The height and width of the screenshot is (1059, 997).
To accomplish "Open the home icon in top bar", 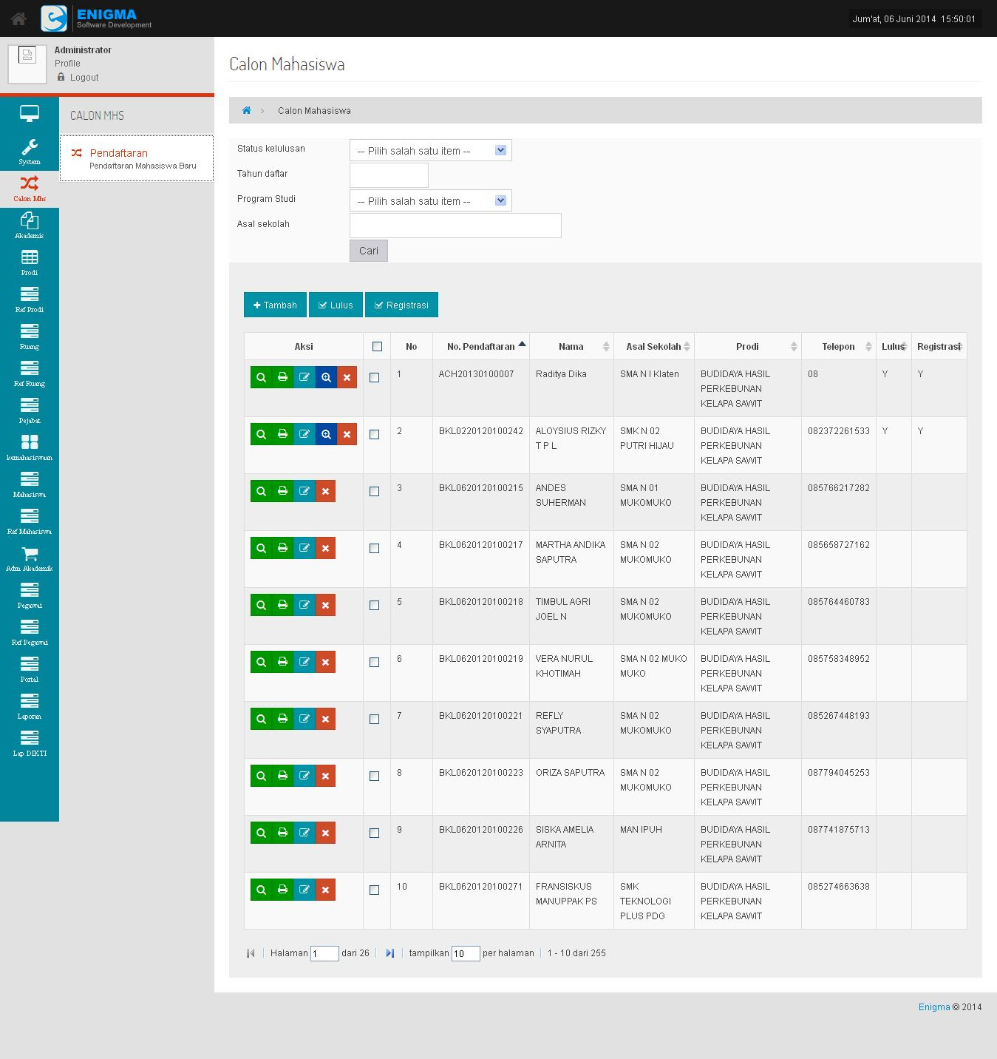I will point(18,18).
